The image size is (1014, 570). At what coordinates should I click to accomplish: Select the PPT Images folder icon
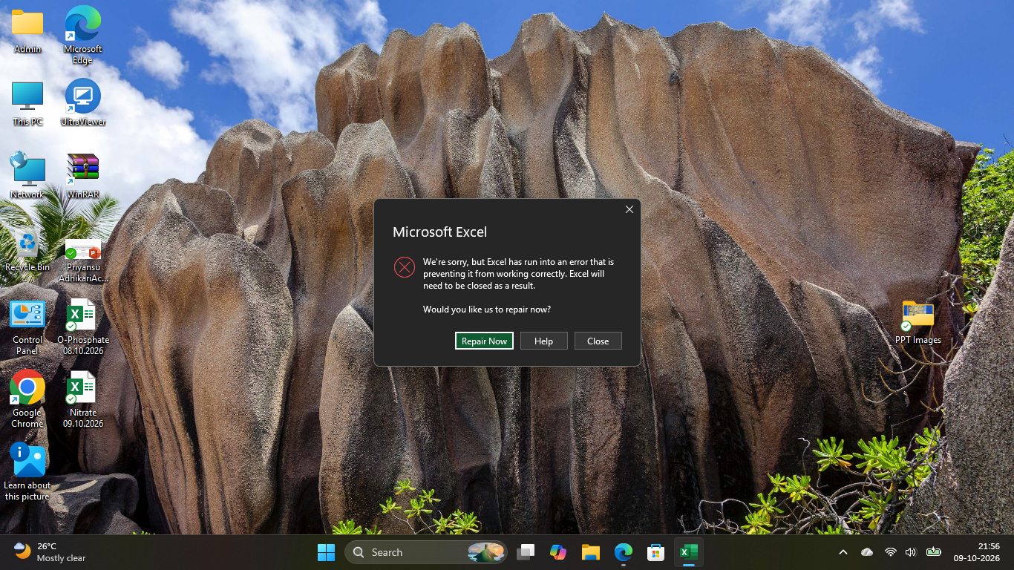pyautogui.click(x=918, y=322)
